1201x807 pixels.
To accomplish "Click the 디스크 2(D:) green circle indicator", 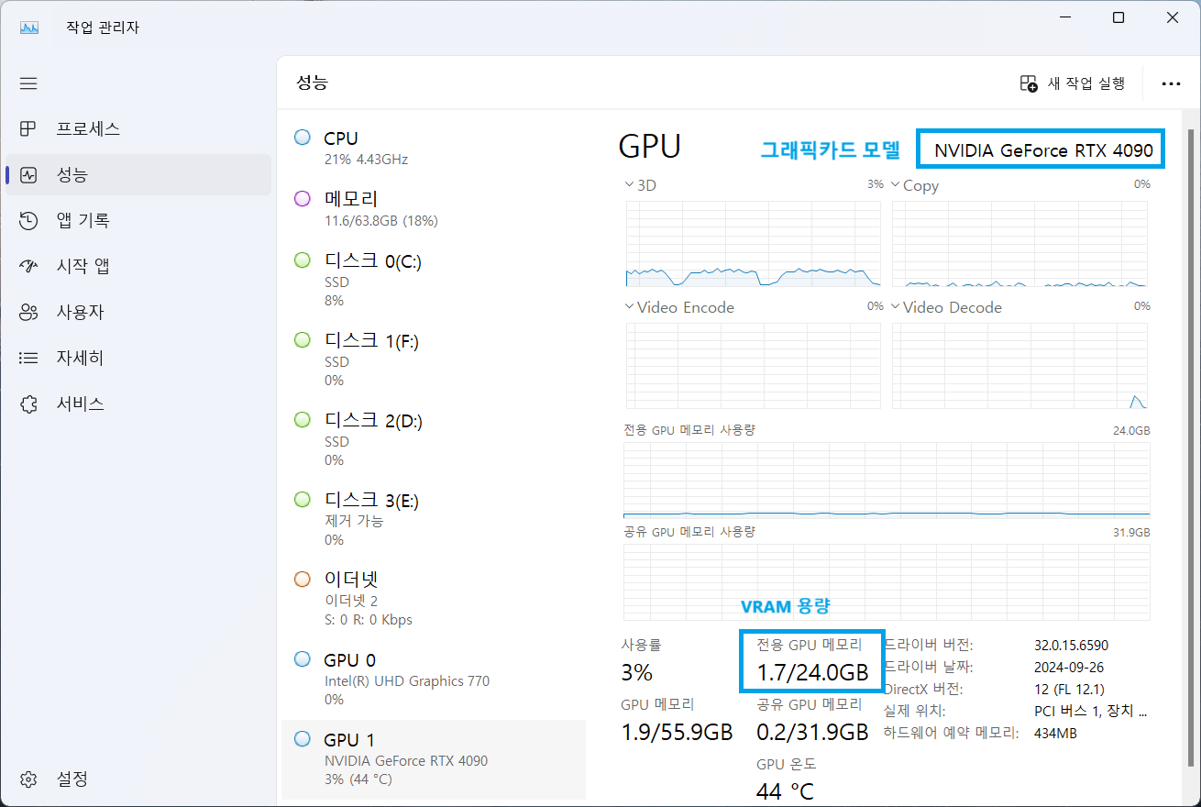I will coord(303,420).
